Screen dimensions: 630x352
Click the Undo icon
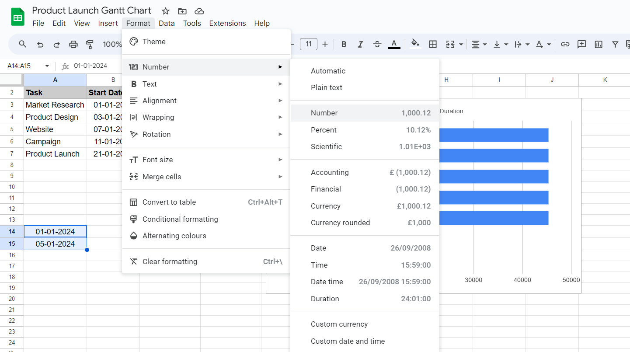40,44
